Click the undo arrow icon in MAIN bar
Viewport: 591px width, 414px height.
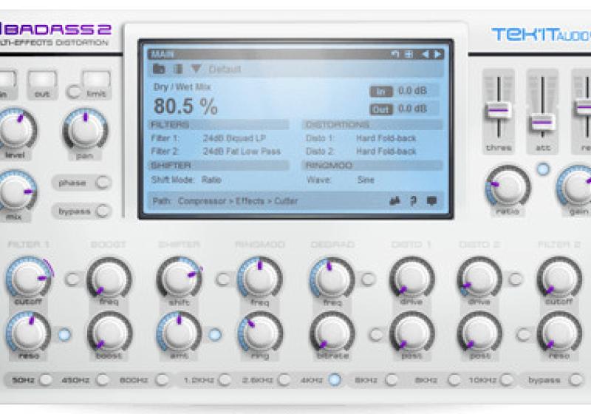[x=394, y=54]
